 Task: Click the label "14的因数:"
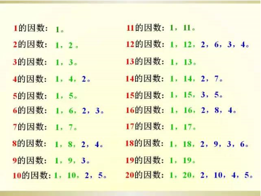[x=145, y=79]
